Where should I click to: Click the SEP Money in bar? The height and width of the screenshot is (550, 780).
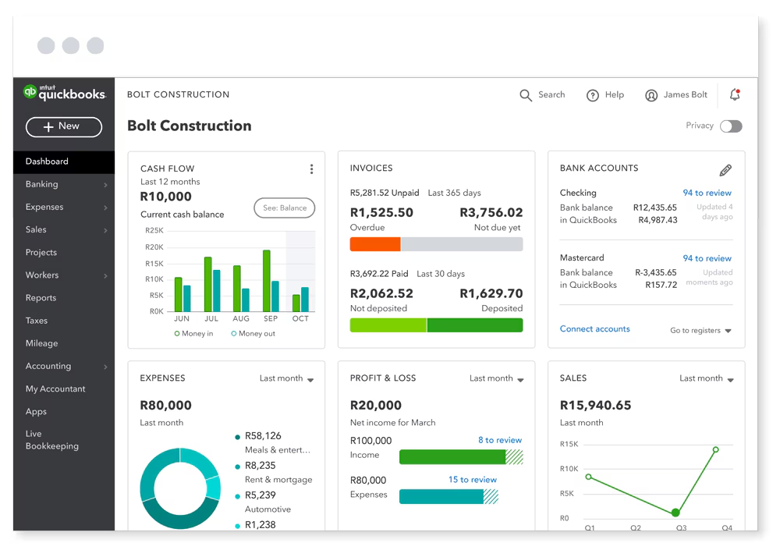[267, 281]
